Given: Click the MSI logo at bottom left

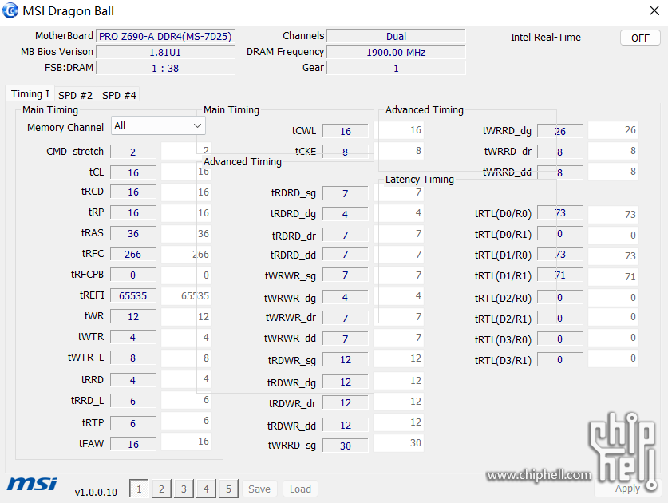Looking at the screenshot, I should coord(32,485).
